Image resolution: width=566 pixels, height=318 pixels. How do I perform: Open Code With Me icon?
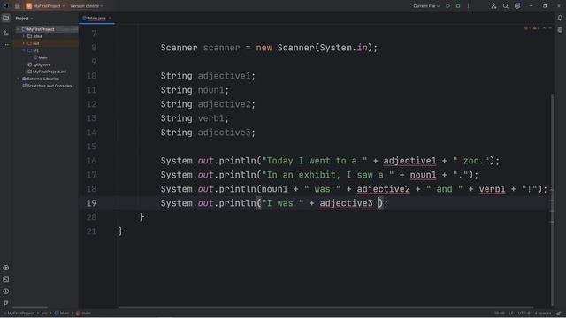pos(493,6)
